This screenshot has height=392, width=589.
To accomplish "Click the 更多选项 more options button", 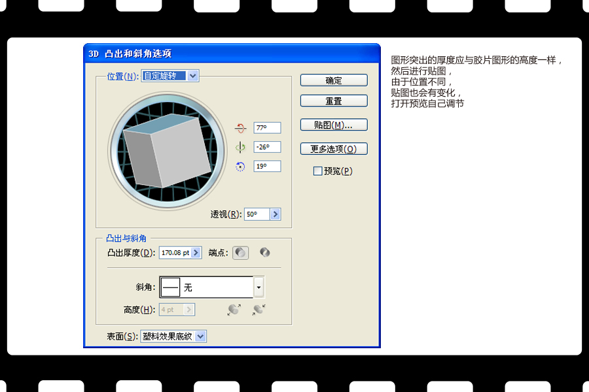I will 334,148.
